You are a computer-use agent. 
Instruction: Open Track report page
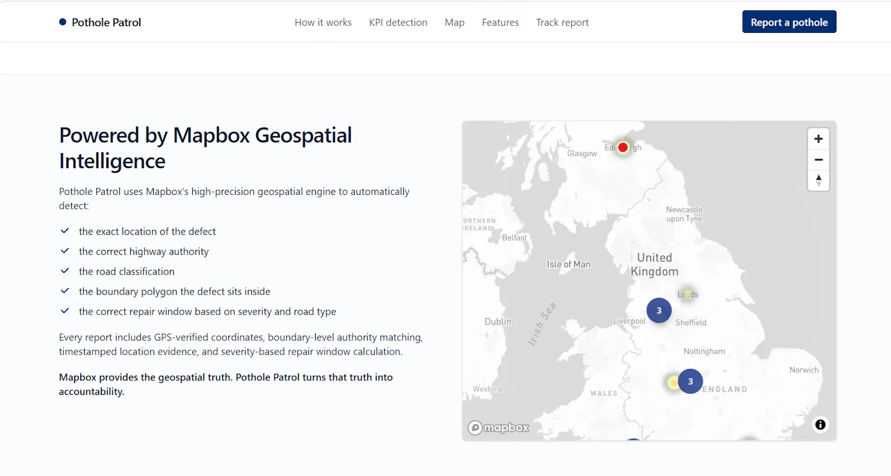coord(562,22)
